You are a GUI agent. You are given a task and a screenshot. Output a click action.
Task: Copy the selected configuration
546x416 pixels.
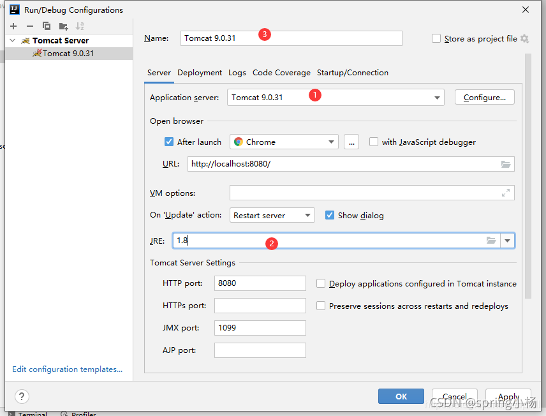point(47,26)
